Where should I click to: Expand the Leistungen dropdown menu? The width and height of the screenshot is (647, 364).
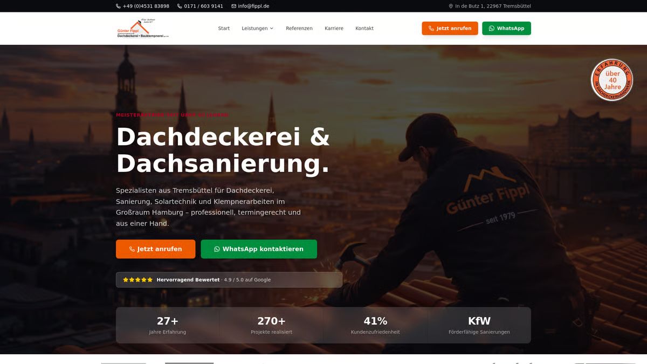[257, 28]
